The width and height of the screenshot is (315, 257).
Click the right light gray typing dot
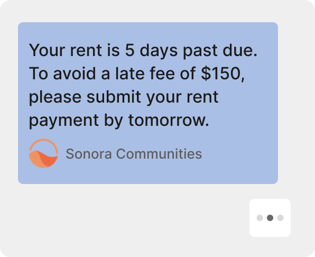click(280, 218)
